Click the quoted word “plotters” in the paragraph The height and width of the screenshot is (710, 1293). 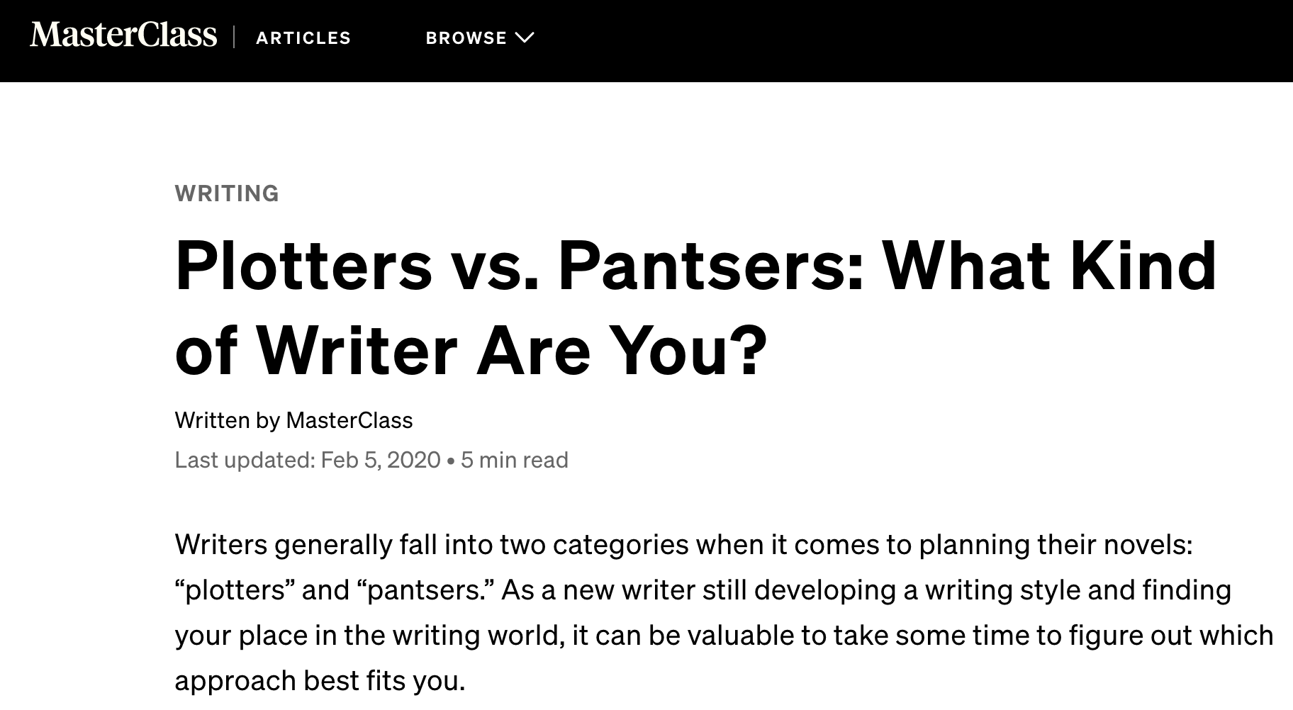(235, 590)
